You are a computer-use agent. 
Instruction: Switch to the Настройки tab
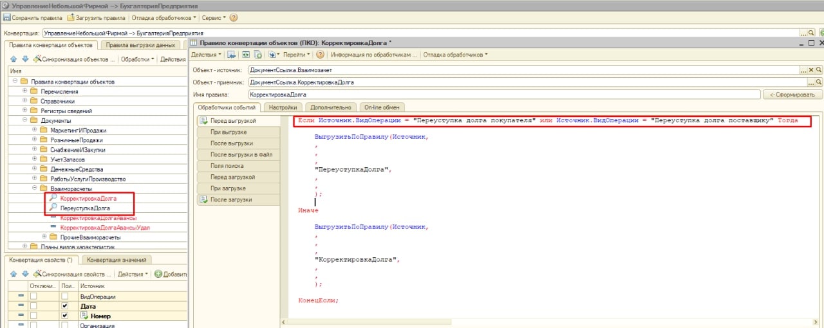(283, 107)
